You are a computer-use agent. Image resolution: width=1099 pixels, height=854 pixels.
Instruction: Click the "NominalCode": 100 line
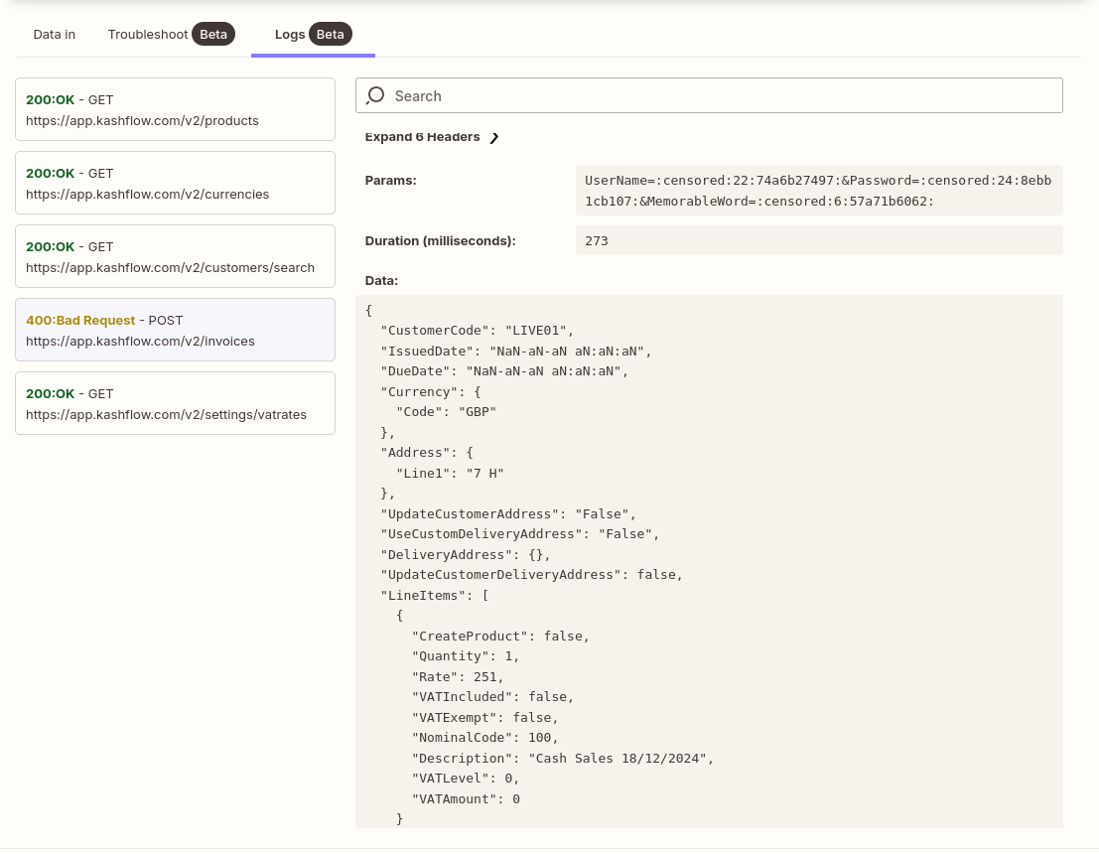click(485, 738)
